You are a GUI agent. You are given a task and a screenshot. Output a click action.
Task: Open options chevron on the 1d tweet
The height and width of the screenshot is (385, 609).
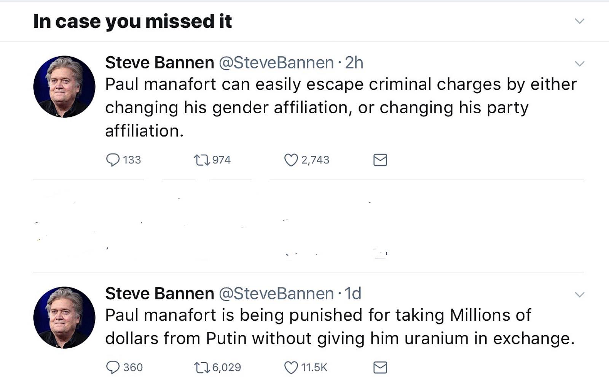point(579,294)
